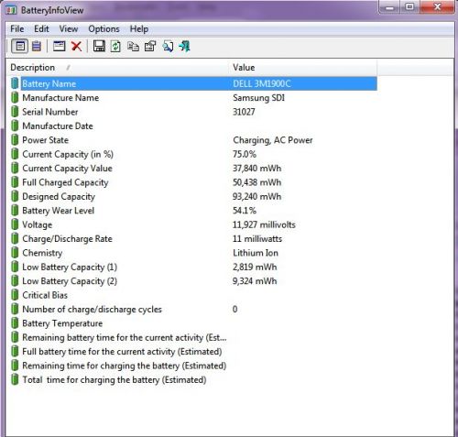Select Total time for charging the battery row
The height and width of the screenshot is (437, 458).
[114, 380]
